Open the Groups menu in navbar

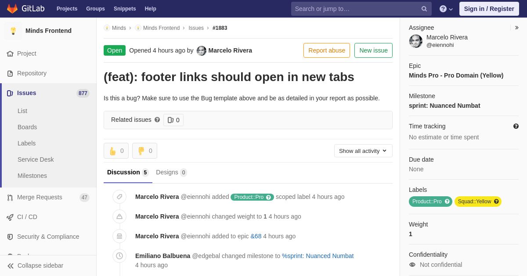(x=95, y=9)
